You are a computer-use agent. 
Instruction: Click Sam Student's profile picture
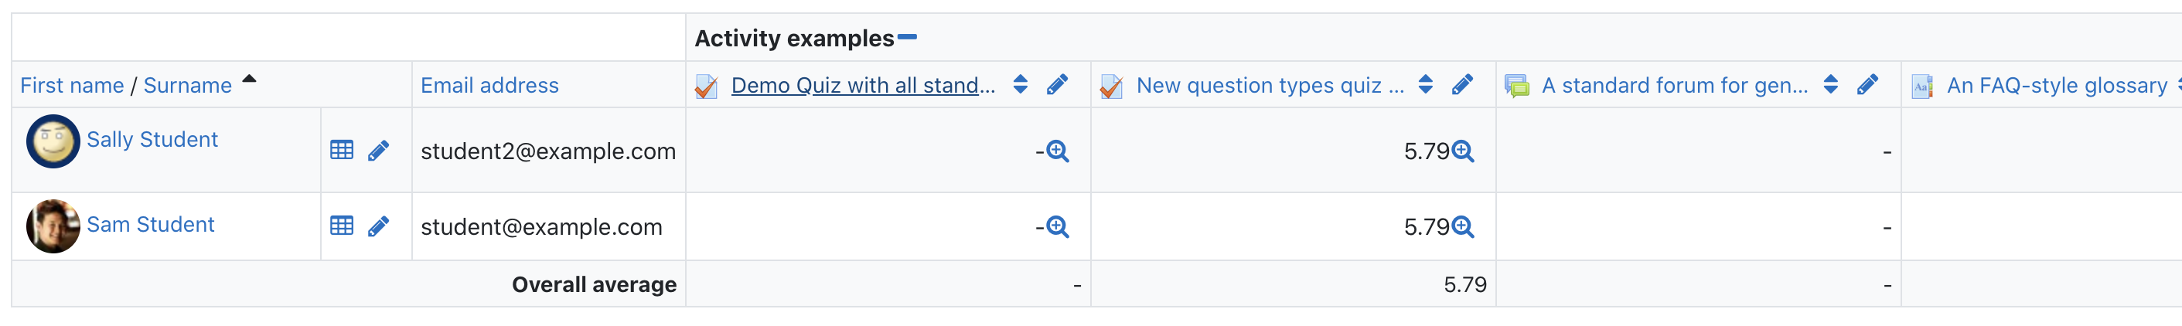click(53, 226)
